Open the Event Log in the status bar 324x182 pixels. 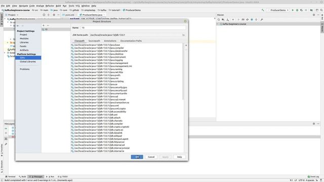313,176
